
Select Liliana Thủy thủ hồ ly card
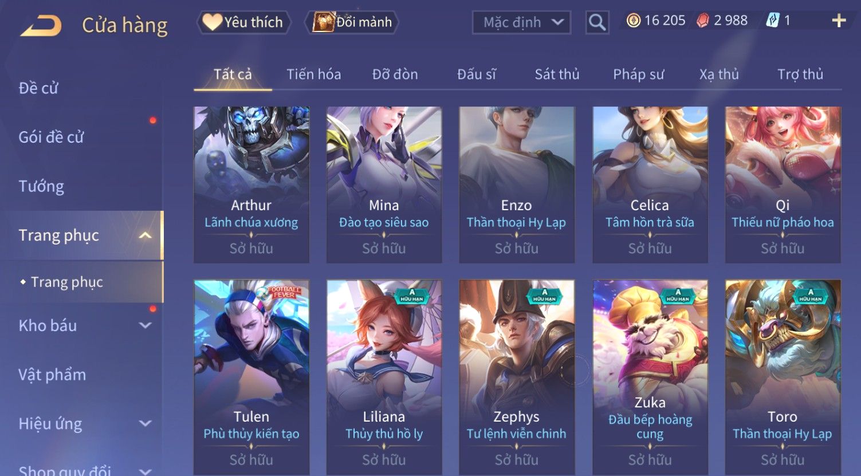point(384,377)
